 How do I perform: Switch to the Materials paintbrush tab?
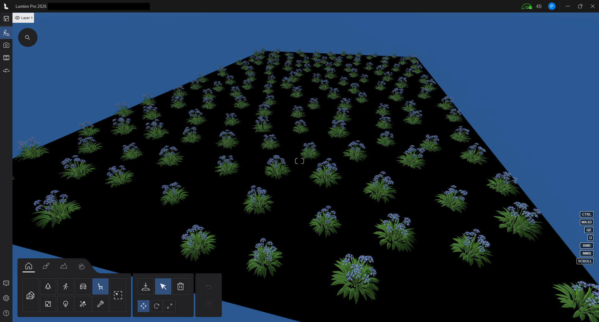pyautogui.click(x=46, y=266)
